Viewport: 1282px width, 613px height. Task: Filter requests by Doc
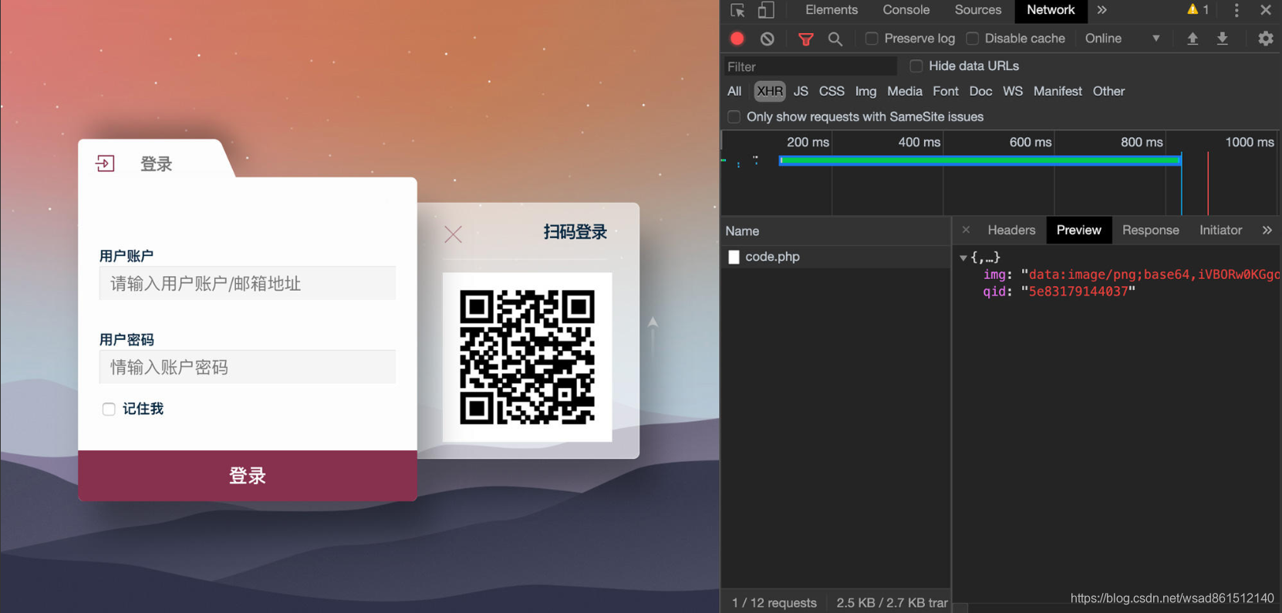pos(980,91)
